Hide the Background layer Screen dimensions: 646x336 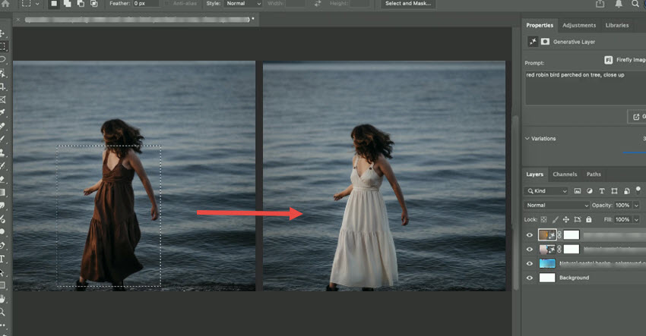pyautogui.click(x=530, y=278)
